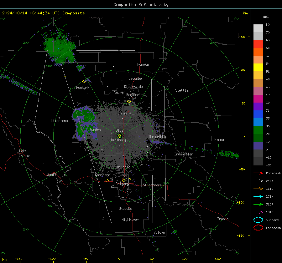Click the Hanna city label
Screen dimensions: 282x263
(x=219, y=139)
